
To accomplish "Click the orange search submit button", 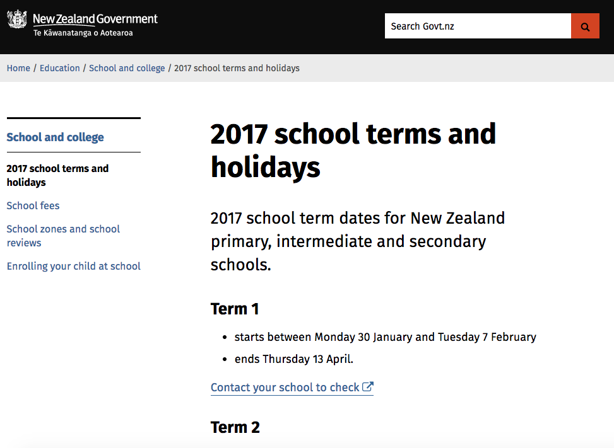I will coord(584,26).
